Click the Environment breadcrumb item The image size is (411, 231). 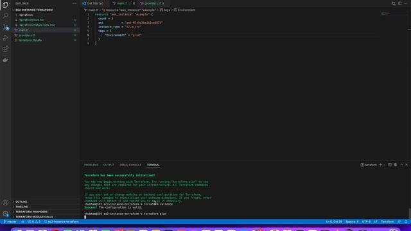pyautogui.click(x=184, y=10)
